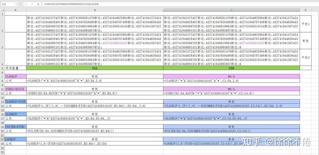The height and width of the screenshot is (155, 319).
Task: Select column B header
Action: coord(95,10)
